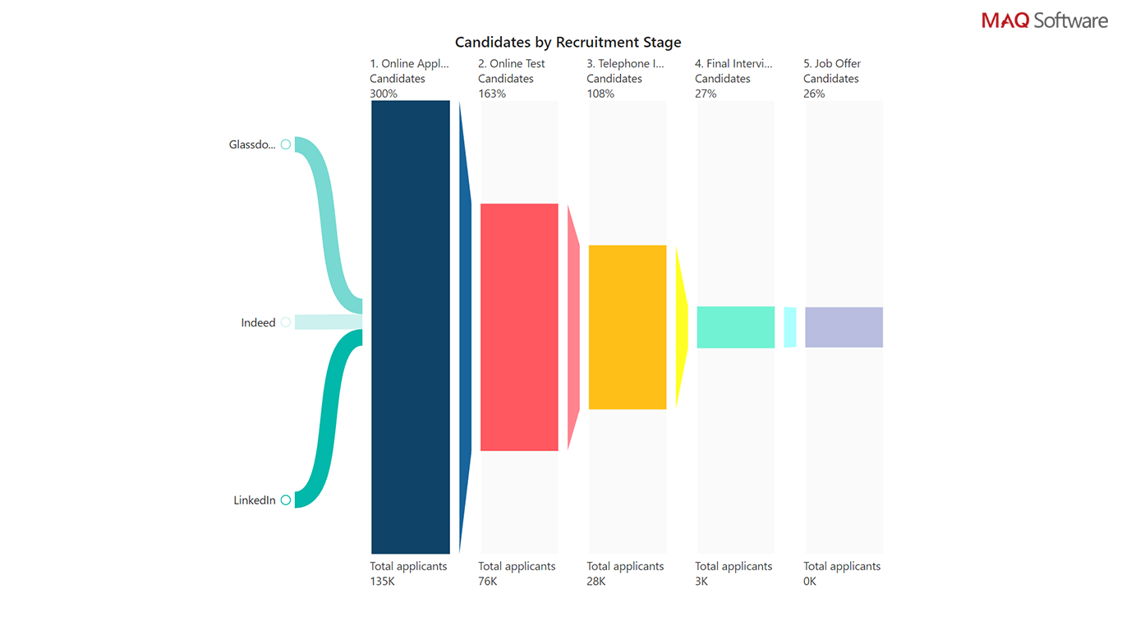Click the Indeed source label
1122x630 pixels.
tap(258, 322)
